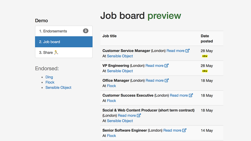Click external link icon for Social & Web Content Producer
Viewport: 251px width, 141px height.
[x=139, y=115]
